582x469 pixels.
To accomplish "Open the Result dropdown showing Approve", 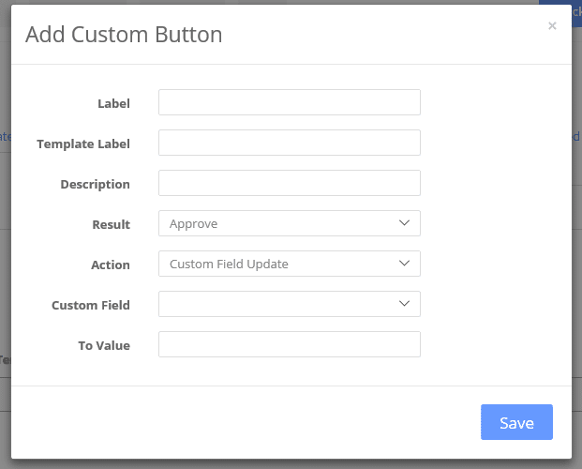I will click(290, 223).
